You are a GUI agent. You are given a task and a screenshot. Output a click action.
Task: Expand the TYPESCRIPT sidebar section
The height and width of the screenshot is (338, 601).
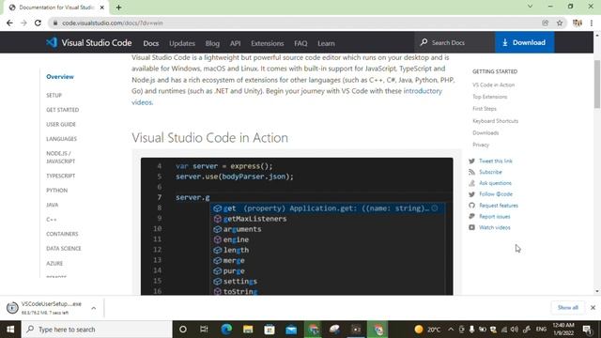[60, 176]
